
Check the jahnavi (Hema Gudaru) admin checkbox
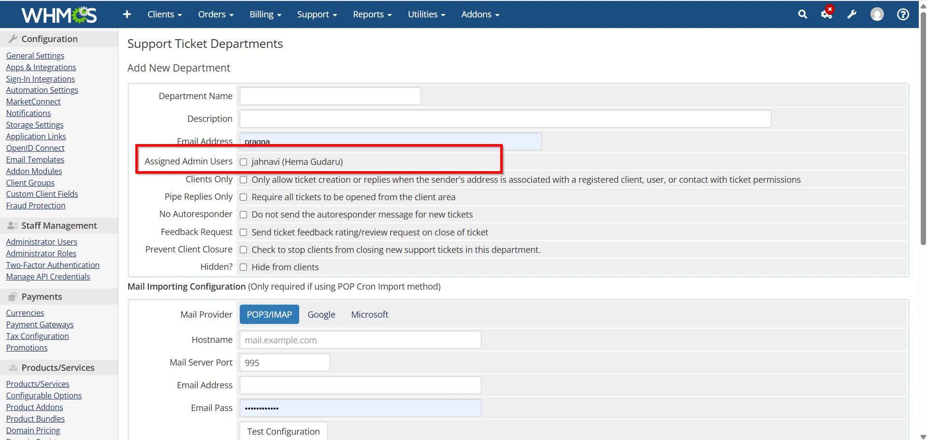coord(244,162)
